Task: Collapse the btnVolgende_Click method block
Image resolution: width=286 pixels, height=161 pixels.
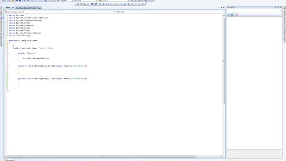Action: (x=8, y=79)
